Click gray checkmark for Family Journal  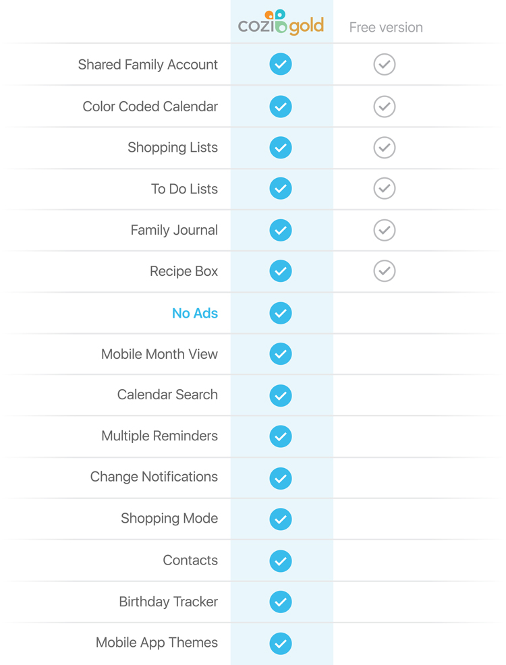(385, 230)
